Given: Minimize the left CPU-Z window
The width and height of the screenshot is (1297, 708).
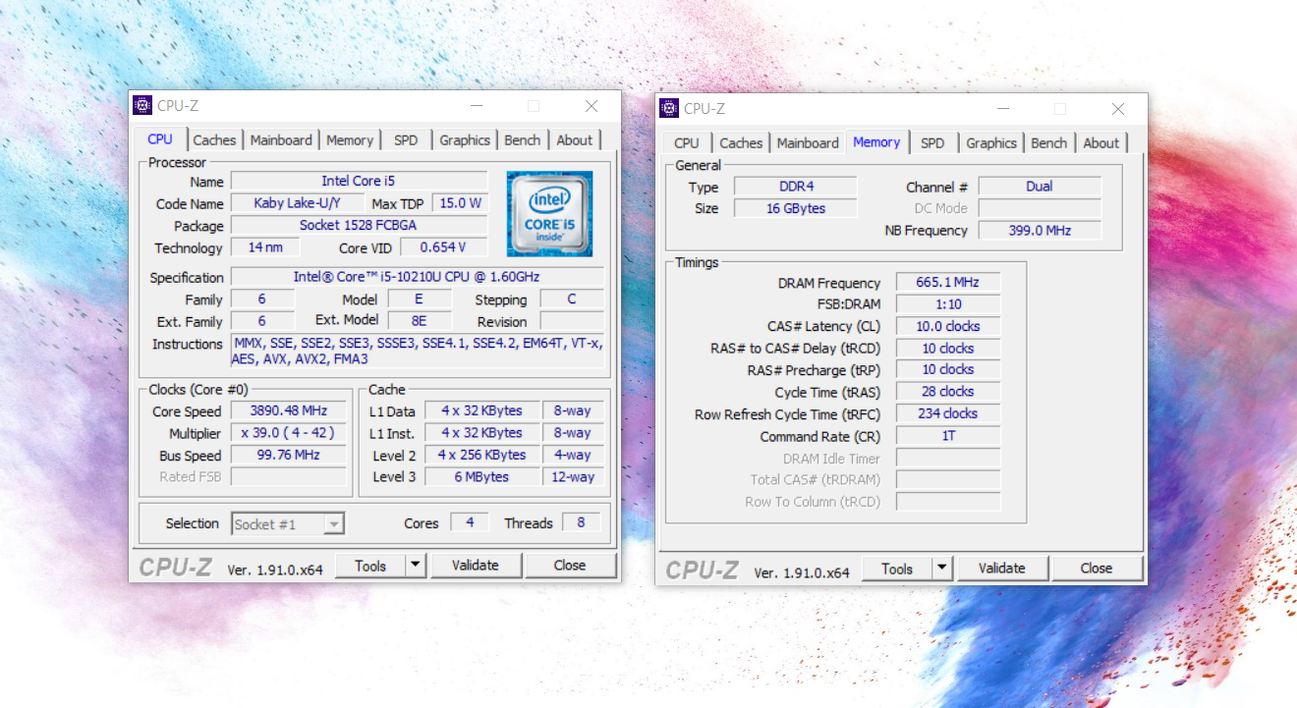Looking at the screenshot, I should pos(476,106).
